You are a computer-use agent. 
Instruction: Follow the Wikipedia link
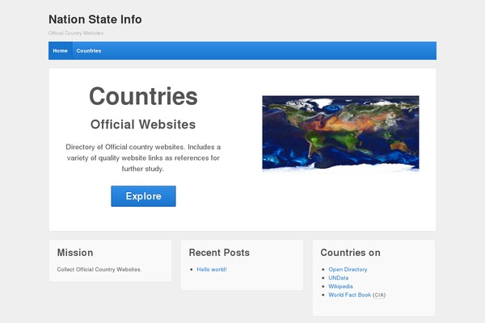[x=340, y=286]
